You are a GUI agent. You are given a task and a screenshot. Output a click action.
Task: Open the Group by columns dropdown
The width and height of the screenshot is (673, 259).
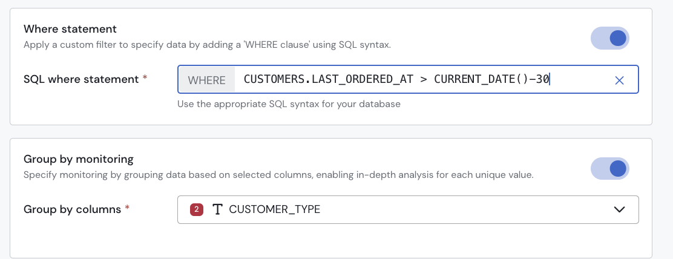(x=407, y=209)
